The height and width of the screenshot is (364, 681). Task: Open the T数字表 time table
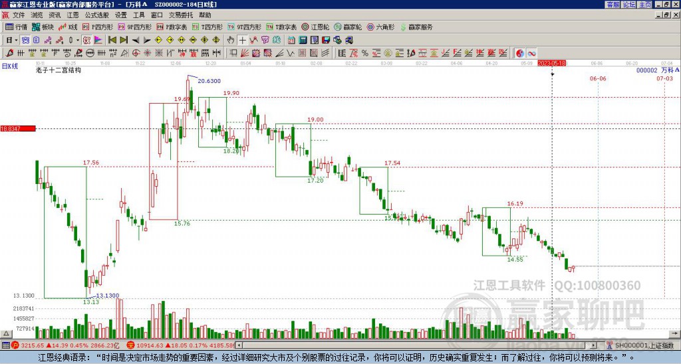281,27
